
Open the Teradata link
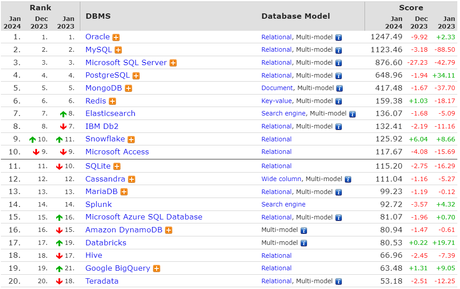(x=102, y=281)
